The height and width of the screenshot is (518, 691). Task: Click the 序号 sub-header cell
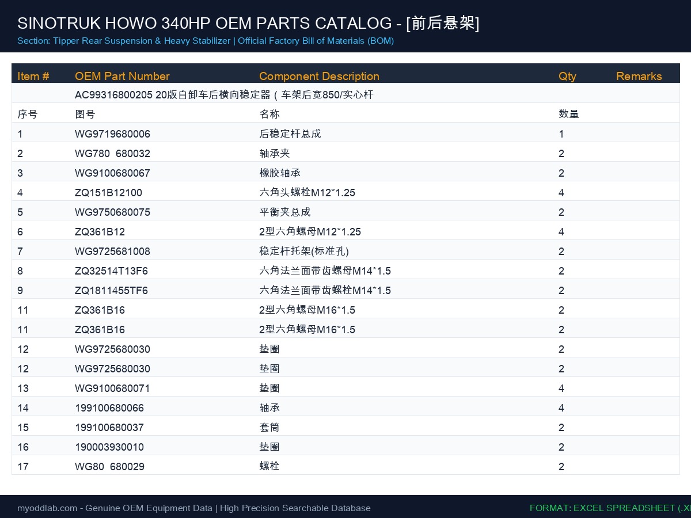pos(28,114)
